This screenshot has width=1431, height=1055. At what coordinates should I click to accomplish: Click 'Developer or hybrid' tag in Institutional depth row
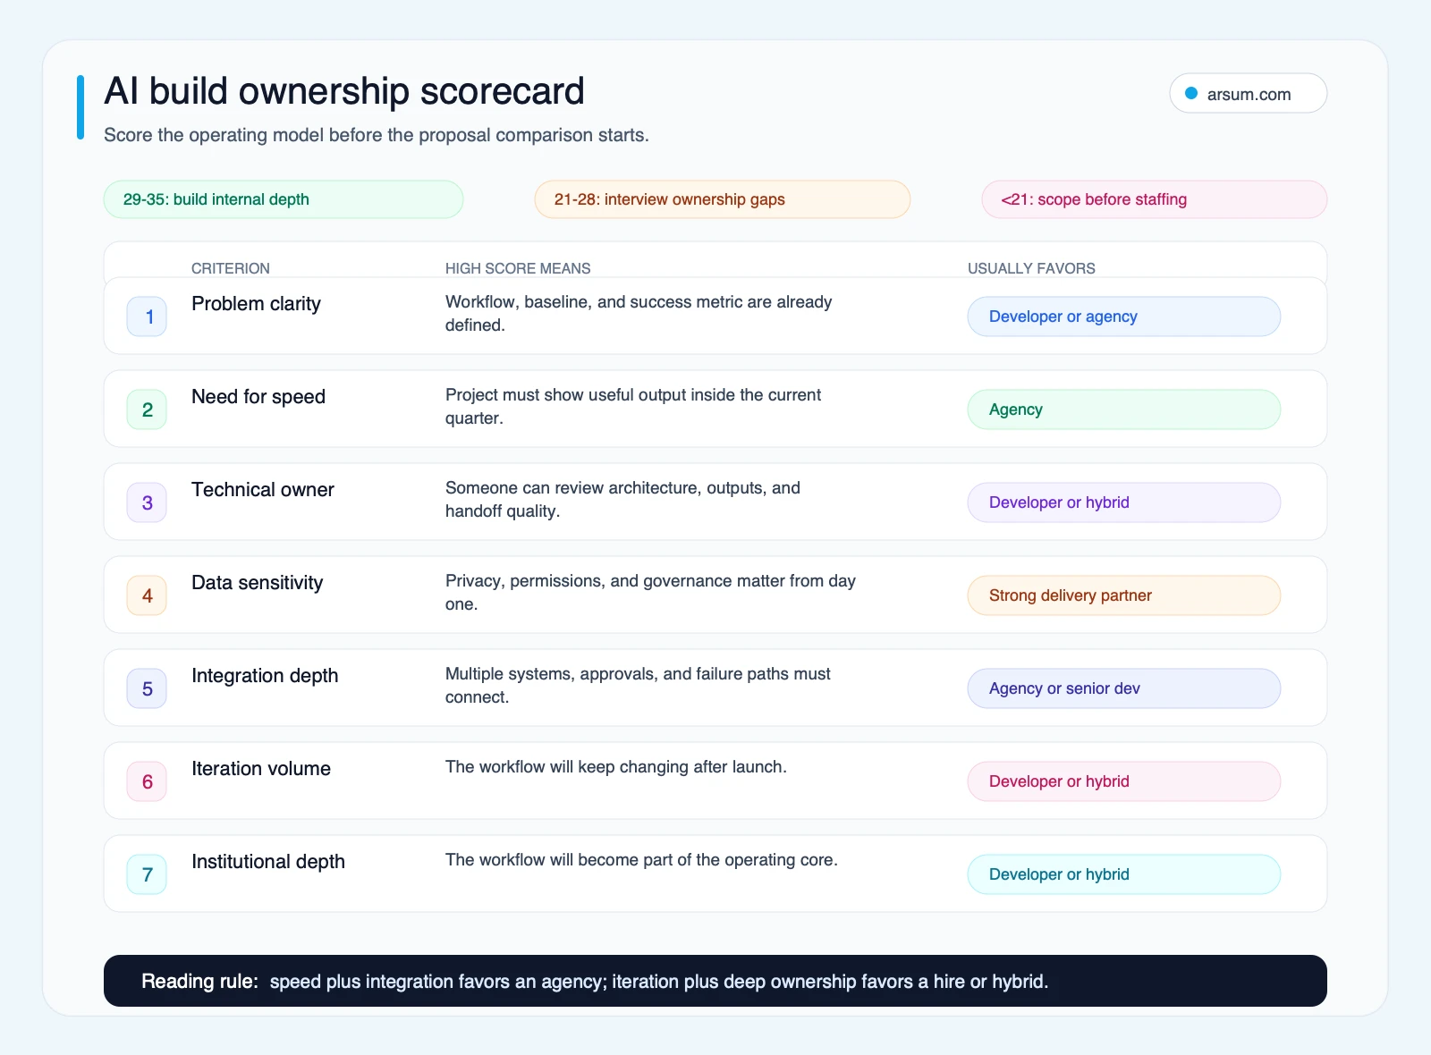(x=1124, y=874)
